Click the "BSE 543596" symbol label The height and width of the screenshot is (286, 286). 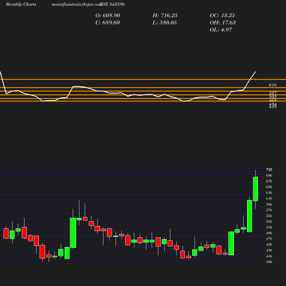(x=113, y=4)
